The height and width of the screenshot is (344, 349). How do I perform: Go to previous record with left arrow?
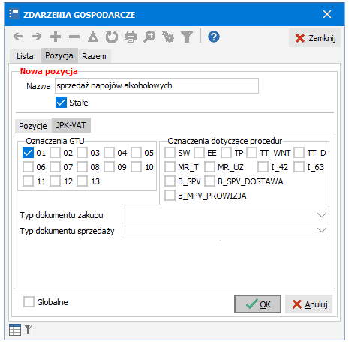(x=18, y=37)
